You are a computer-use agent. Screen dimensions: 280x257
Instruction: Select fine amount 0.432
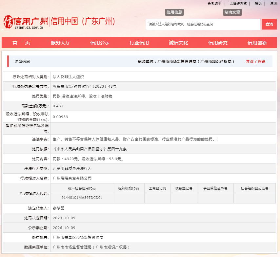coord(58,106)
